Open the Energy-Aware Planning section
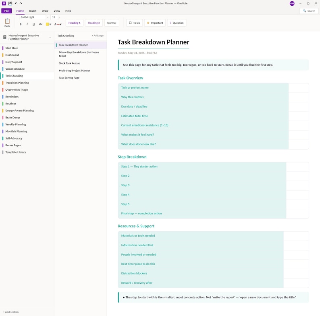The image size is (320, 316). 27,111
